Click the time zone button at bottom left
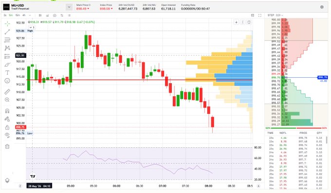The image size is (331, 193). click(20, 186)
